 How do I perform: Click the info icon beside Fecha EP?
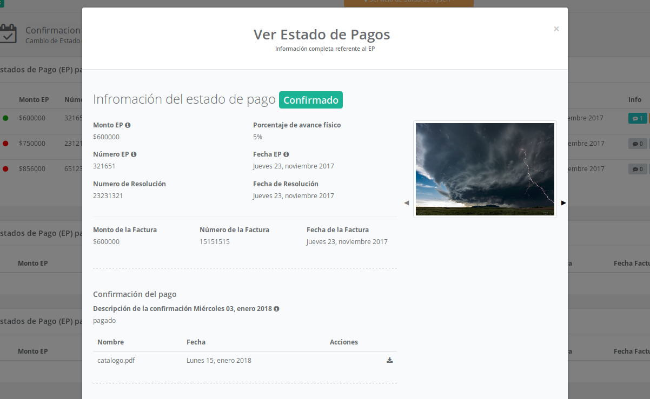286,154
